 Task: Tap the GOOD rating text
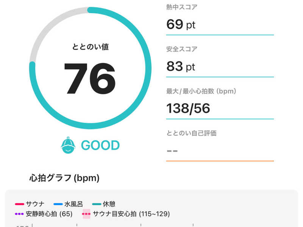100,145
